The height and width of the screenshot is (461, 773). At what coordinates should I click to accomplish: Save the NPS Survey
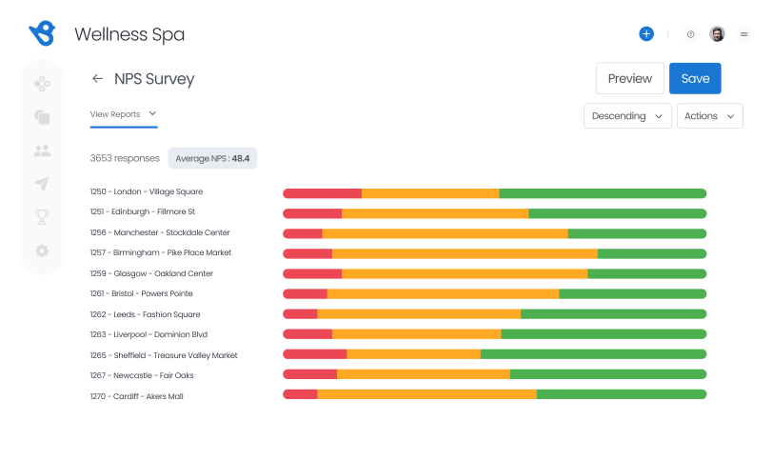tap(695, 78)
